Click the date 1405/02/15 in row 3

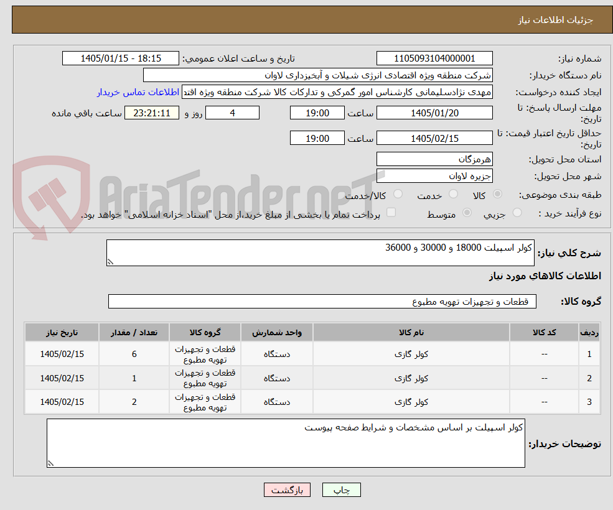click(62, 402)
